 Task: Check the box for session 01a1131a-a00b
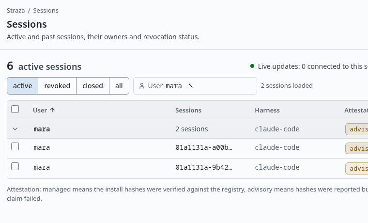(15, 146)
